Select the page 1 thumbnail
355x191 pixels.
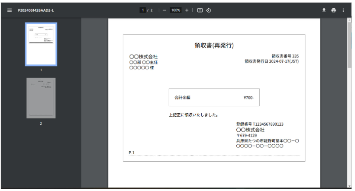pyautogui.click(x=41, y=44)
